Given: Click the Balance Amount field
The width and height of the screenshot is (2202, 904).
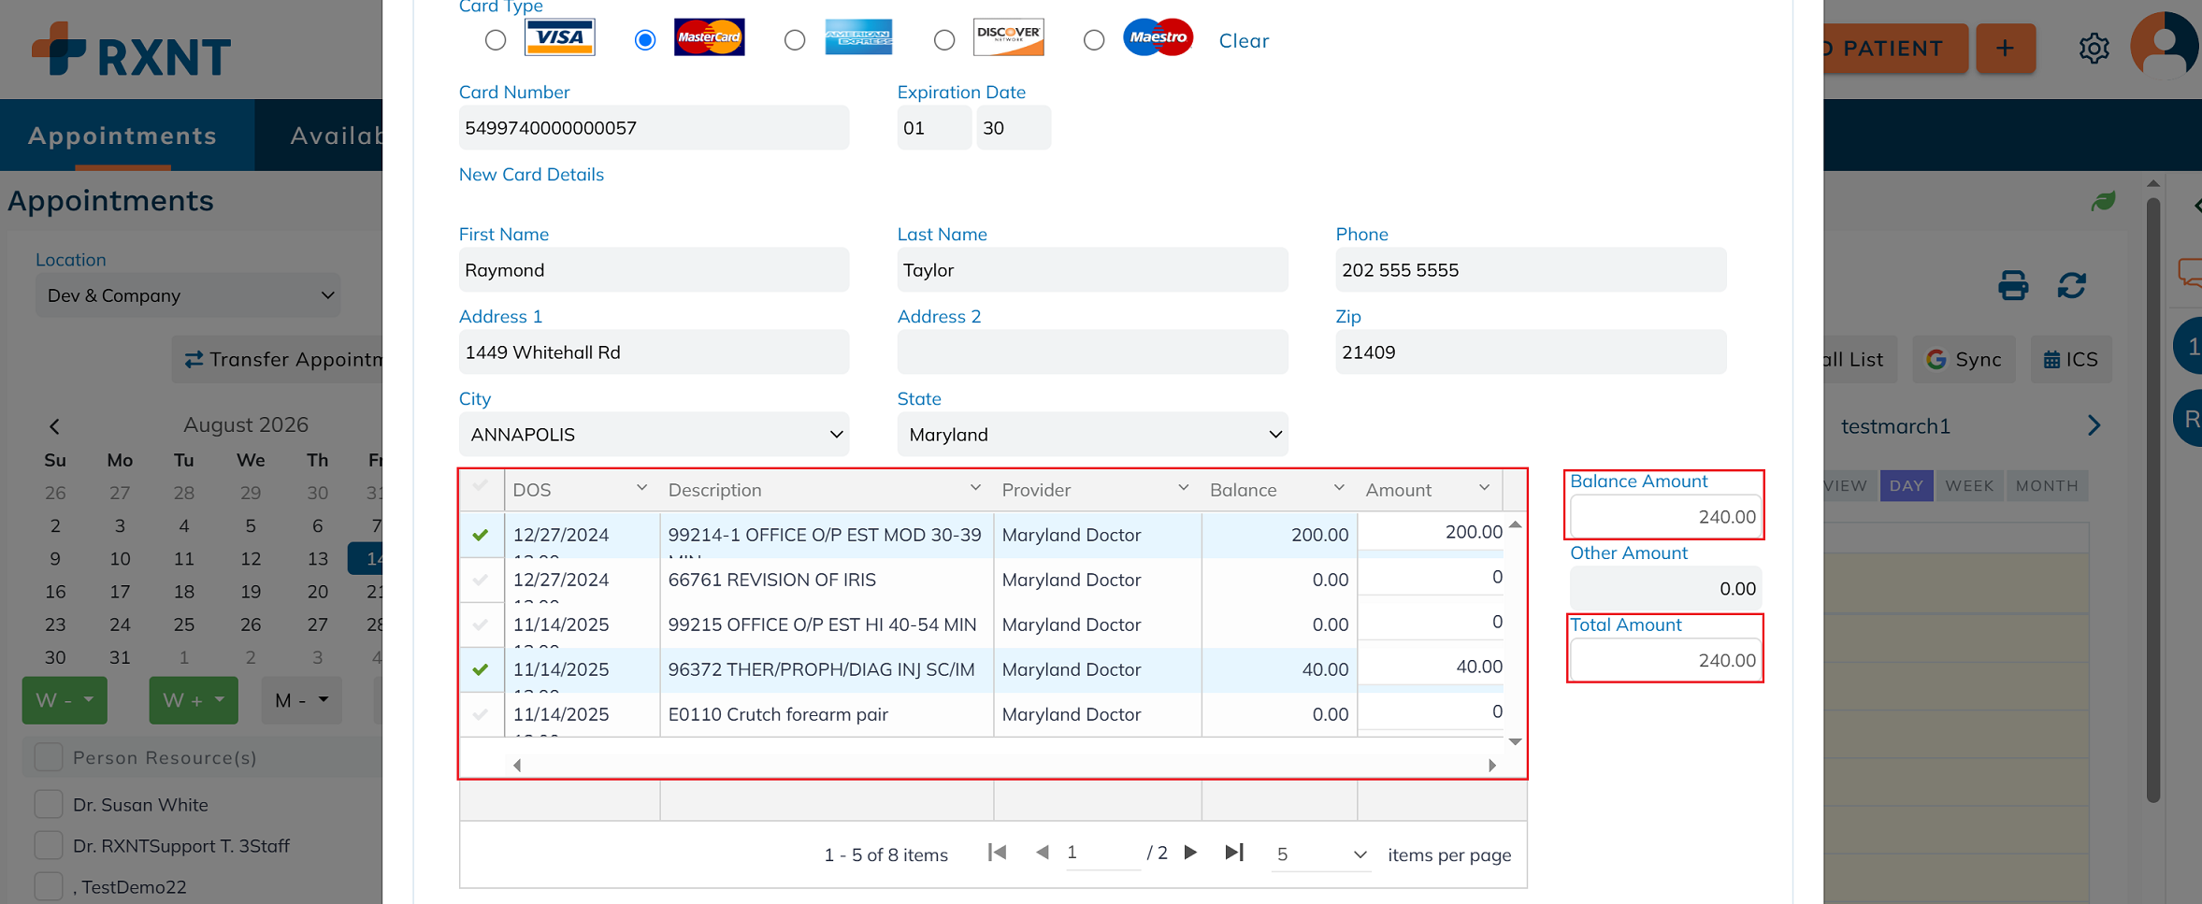Looking at the screenshot, I should [1665, 517].
